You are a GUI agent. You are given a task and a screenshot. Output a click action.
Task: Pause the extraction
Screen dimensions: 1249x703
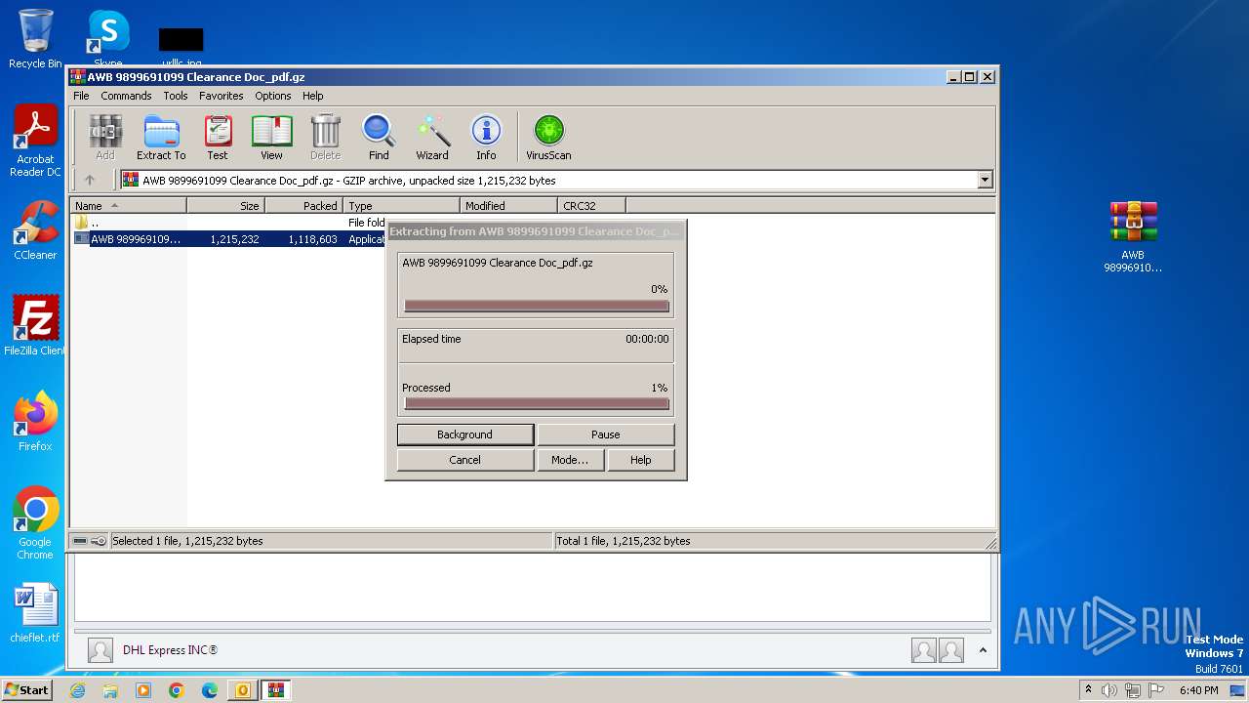tap(606, 434)
